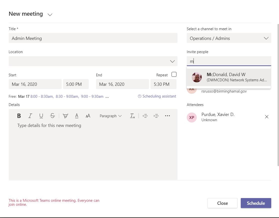This screenshot has height=218, width=279.
Task: Open the 5:30 PM end time picker
Action: pos(163,84)
